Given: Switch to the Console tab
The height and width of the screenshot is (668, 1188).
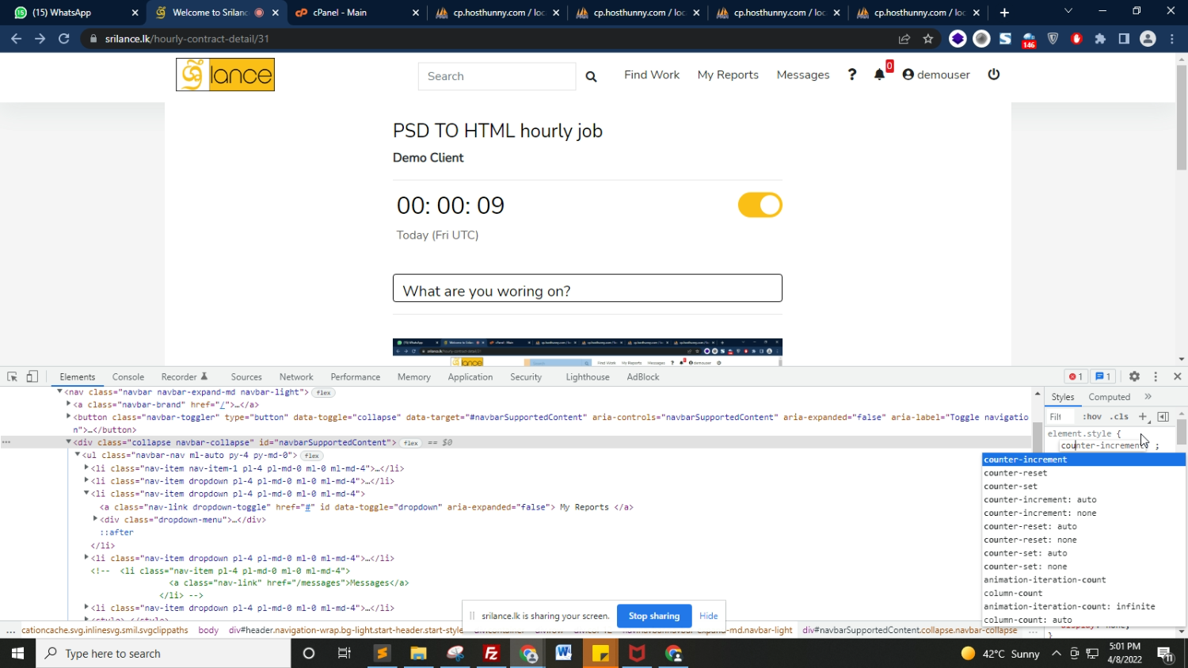Looking at the screenshot, I should [128, 377].
